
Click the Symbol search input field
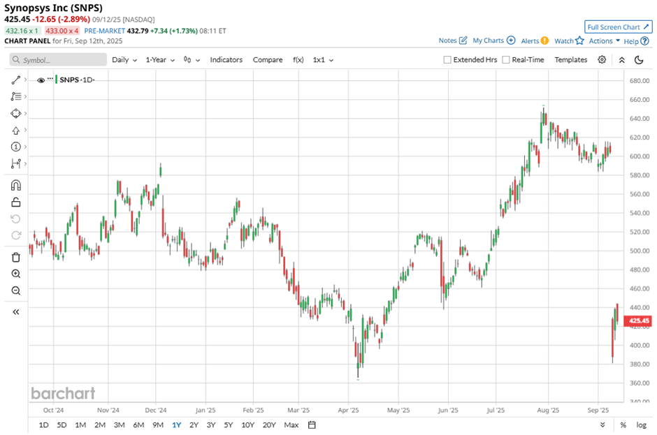(x=59, y=60)
